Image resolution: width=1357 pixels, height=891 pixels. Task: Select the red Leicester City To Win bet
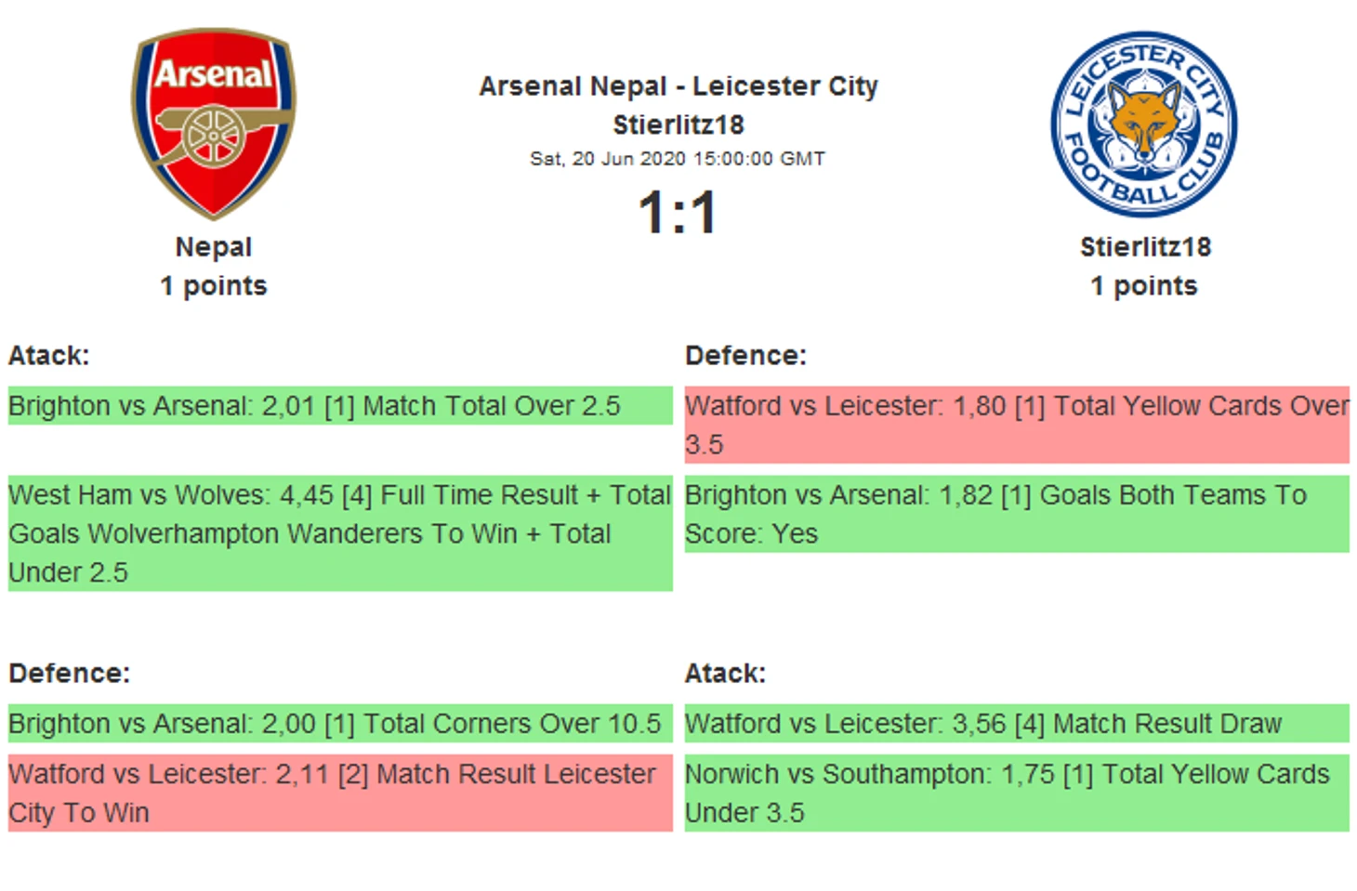click(x=339, y=793)
